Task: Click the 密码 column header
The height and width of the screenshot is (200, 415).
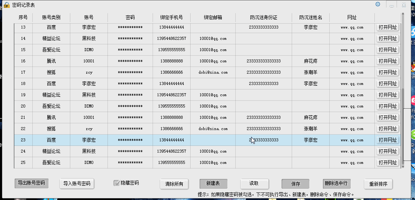Action: pyautogui.click(x=130, y=17)
